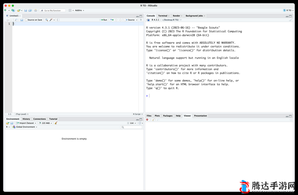Open the R TO project menu
The height and width of the screenshot is (195, 298).
[288, 11]
